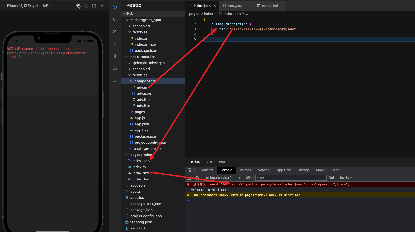Toggle the live expression eye icon
Viewport: 415px width, 232px height.
pos(248,178)
